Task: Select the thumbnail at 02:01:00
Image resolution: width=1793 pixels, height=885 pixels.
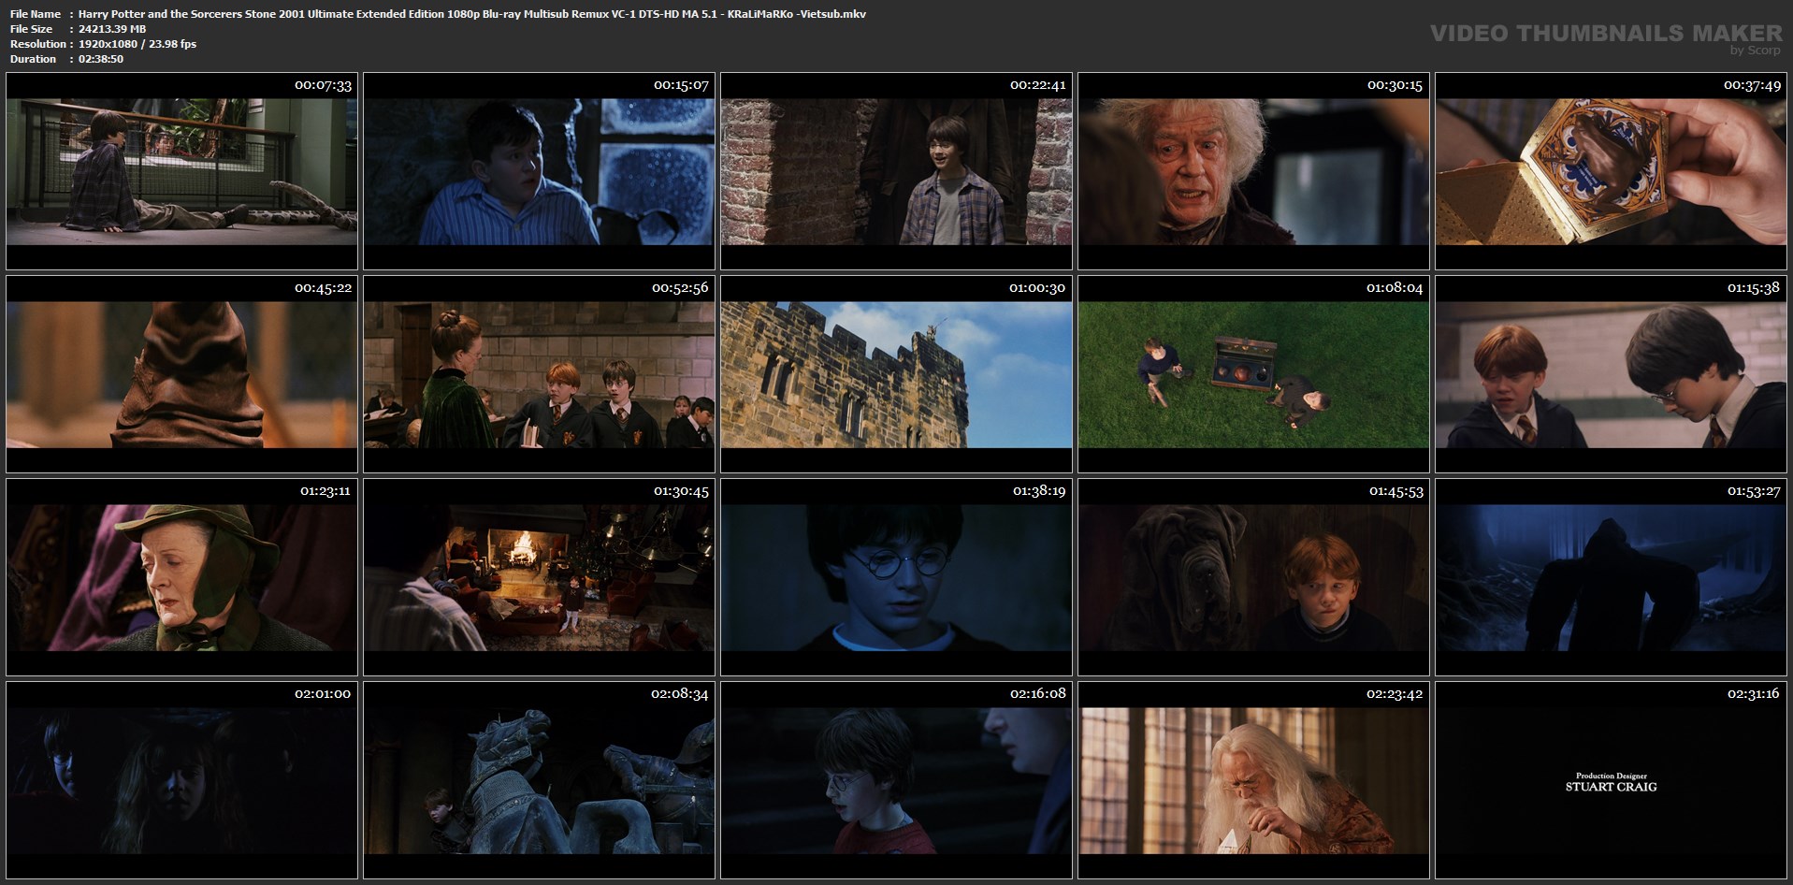Action: click(x=181, y=780)
